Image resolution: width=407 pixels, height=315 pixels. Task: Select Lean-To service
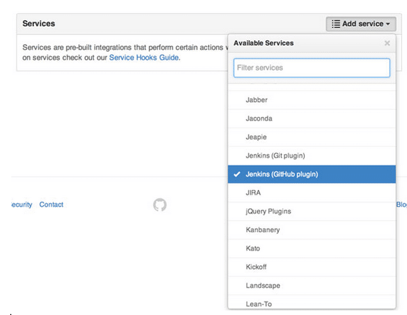(x=312, y=303)
